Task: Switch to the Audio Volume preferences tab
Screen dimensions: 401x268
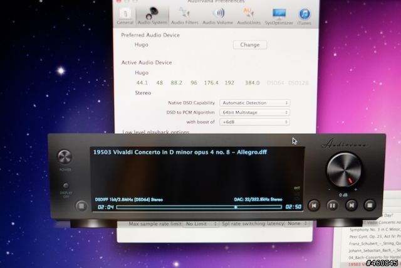Action: coord(218,16)
